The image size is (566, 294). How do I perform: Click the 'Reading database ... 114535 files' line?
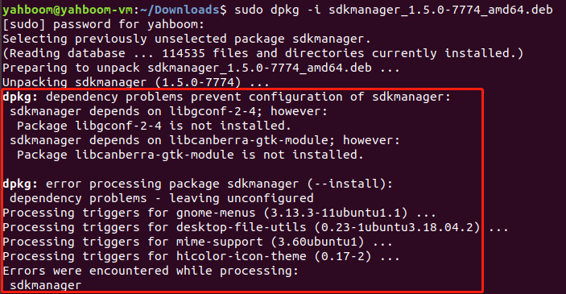pos(262,53)
